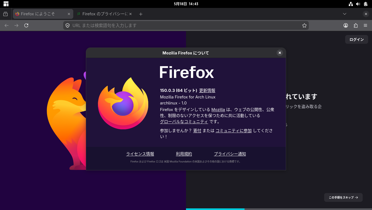The image size is (372, 210).
Task: Open the hamburger application menu
Action: tap(365, 25)
